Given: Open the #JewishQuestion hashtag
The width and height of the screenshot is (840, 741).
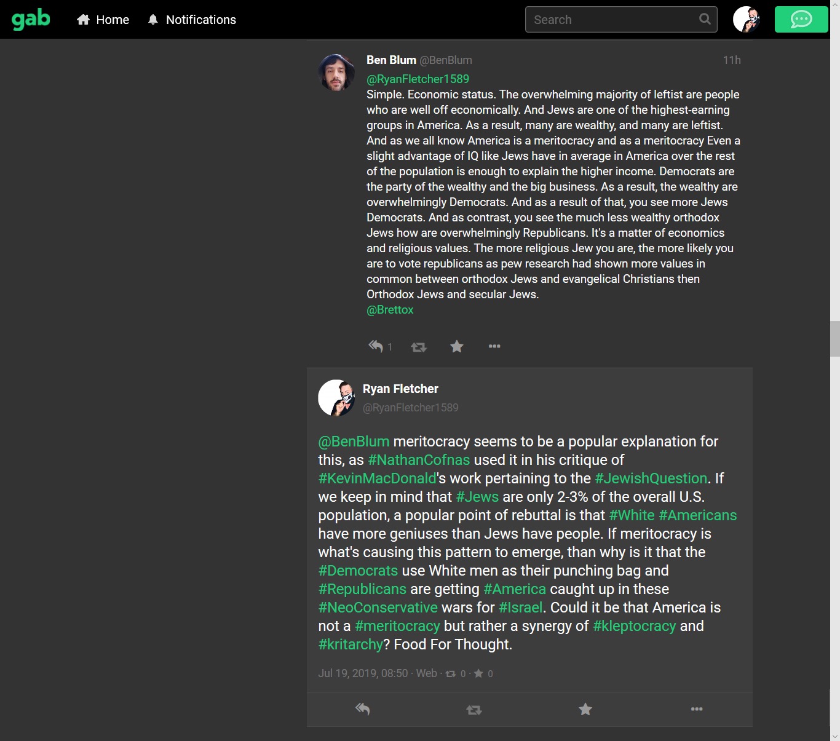Looking at the screenshot, I should pos(651,478).
